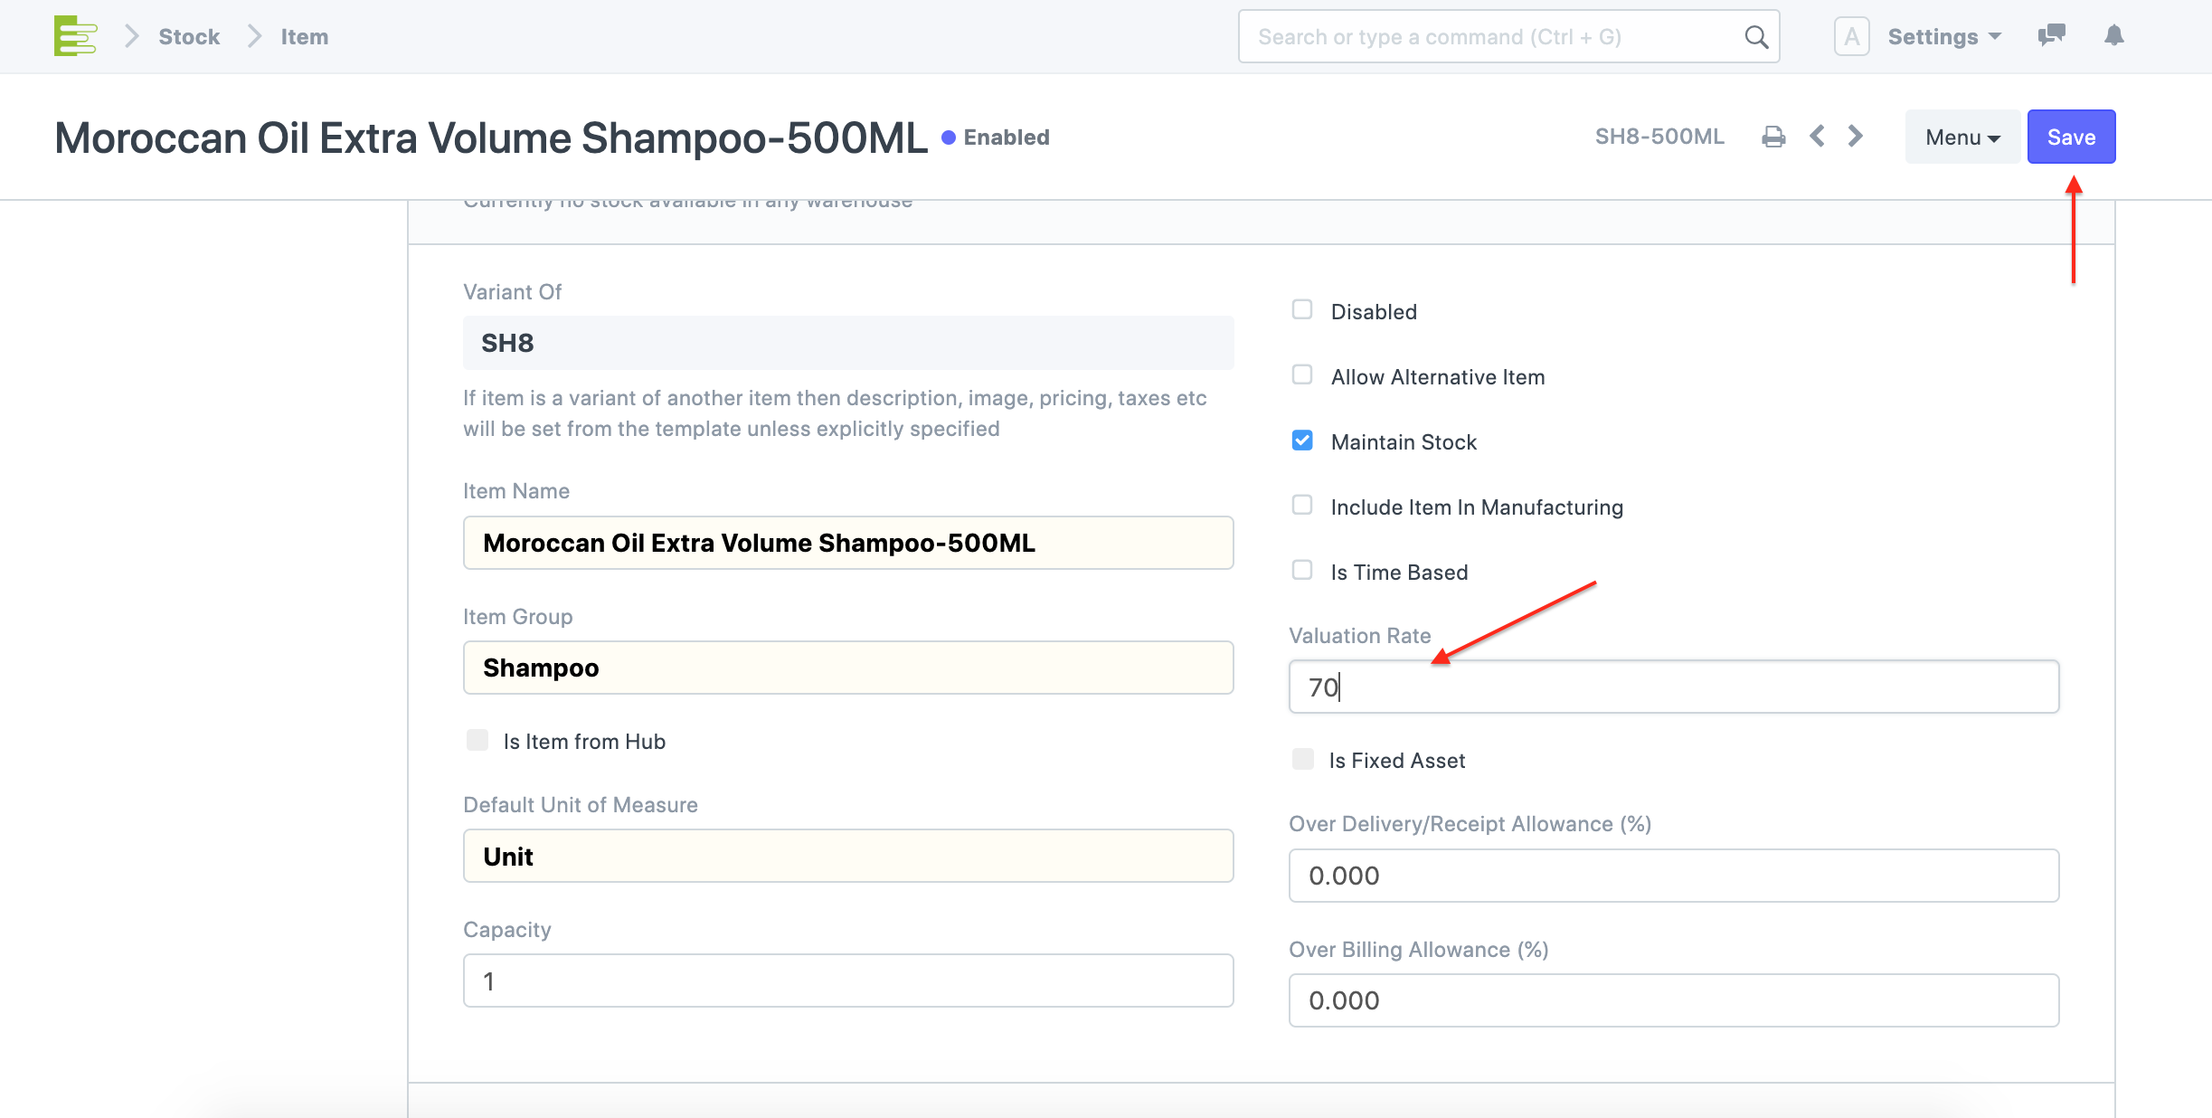Click the user avatar A
The width and height of the screenshot is (2212, 1118).
point(1851,37)
